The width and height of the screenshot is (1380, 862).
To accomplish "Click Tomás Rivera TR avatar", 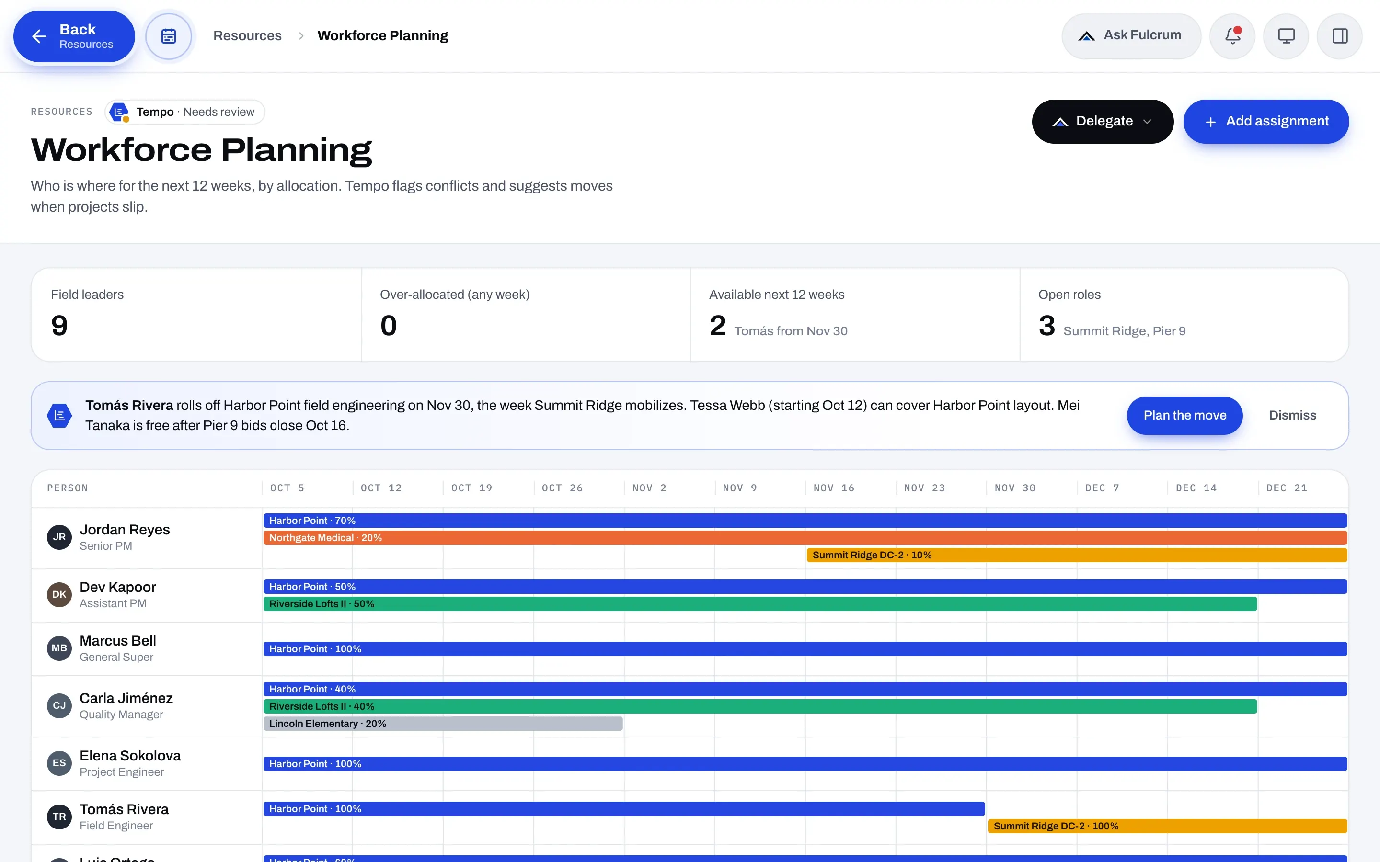I will click(x=59, y=817).
